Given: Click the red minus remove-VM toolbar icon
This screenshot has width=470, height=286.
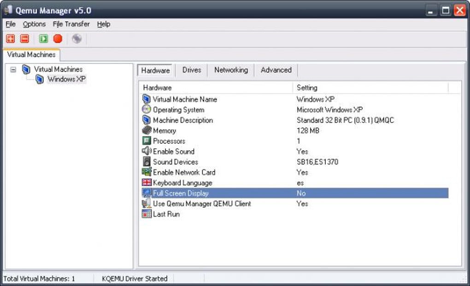Looking at the screenshot, I should pos(24,39).
